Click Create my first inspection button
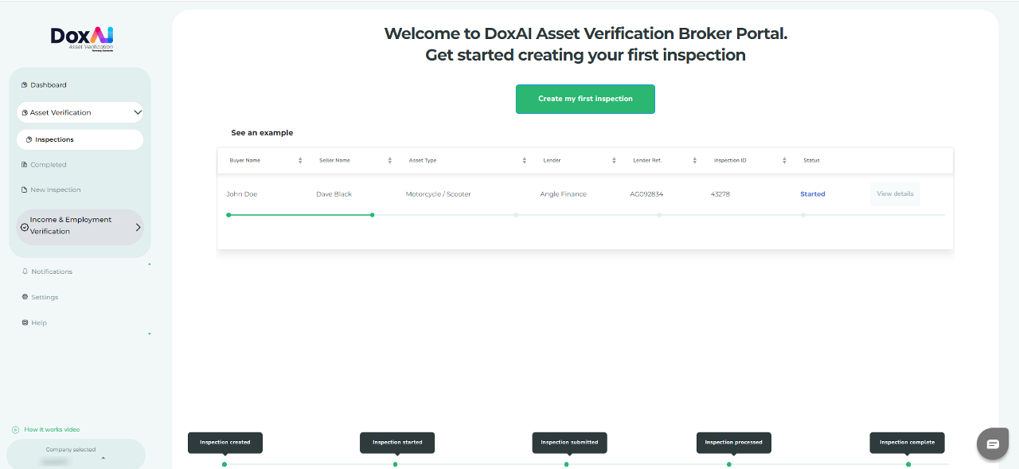This screenshot has height=469, width=1019. pyautogui.click(x=585, y=99)
